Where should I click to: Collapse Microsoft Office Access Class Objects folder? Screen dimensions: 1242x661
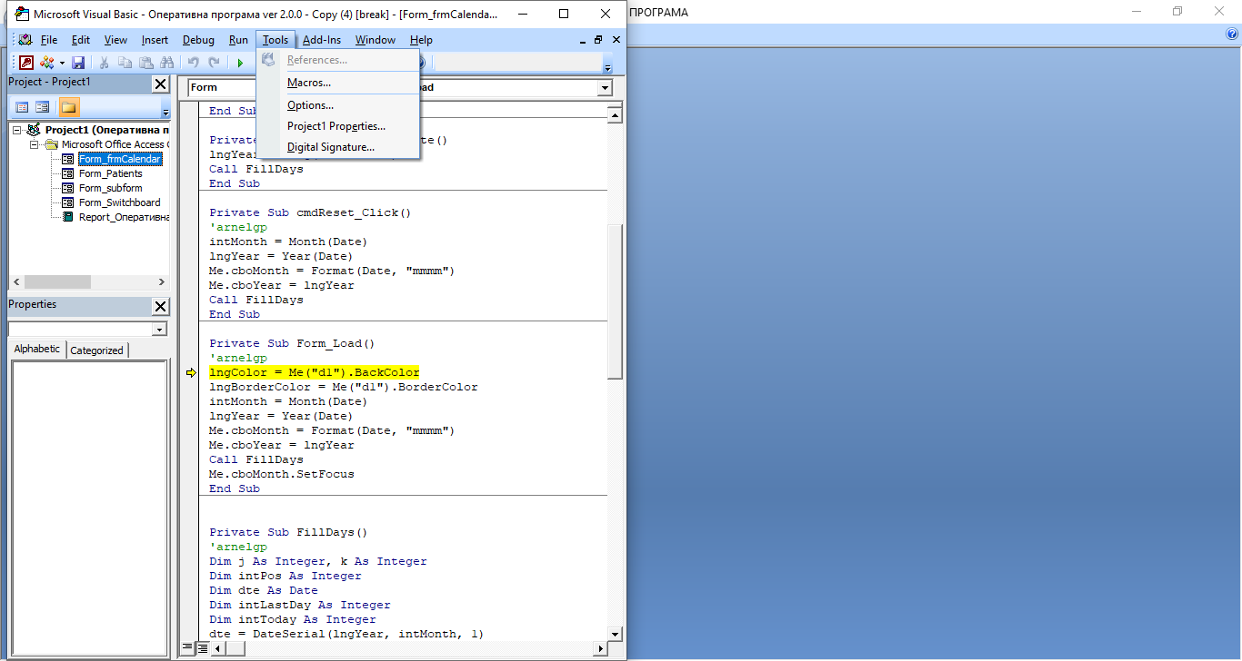click(34, 144)
